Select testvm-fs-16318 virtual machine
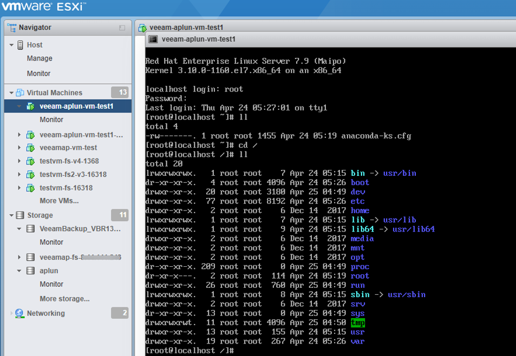 (x=66, y=188)
